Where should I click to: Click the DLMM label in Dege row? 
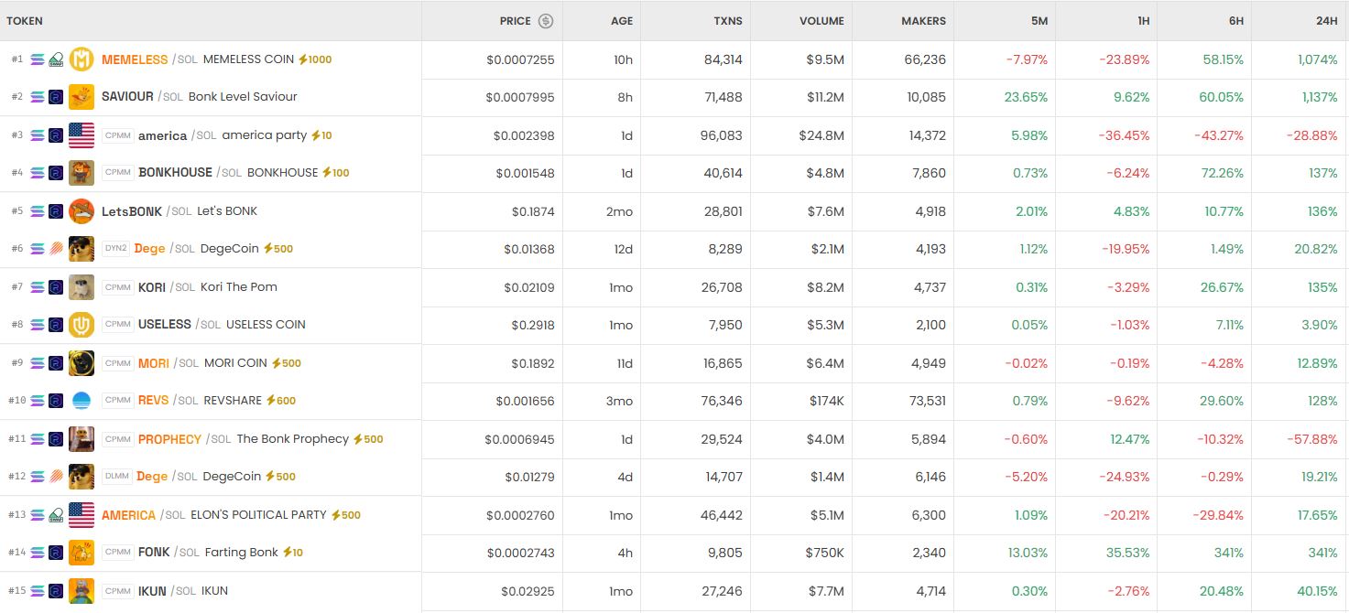(x=117, y=477)
